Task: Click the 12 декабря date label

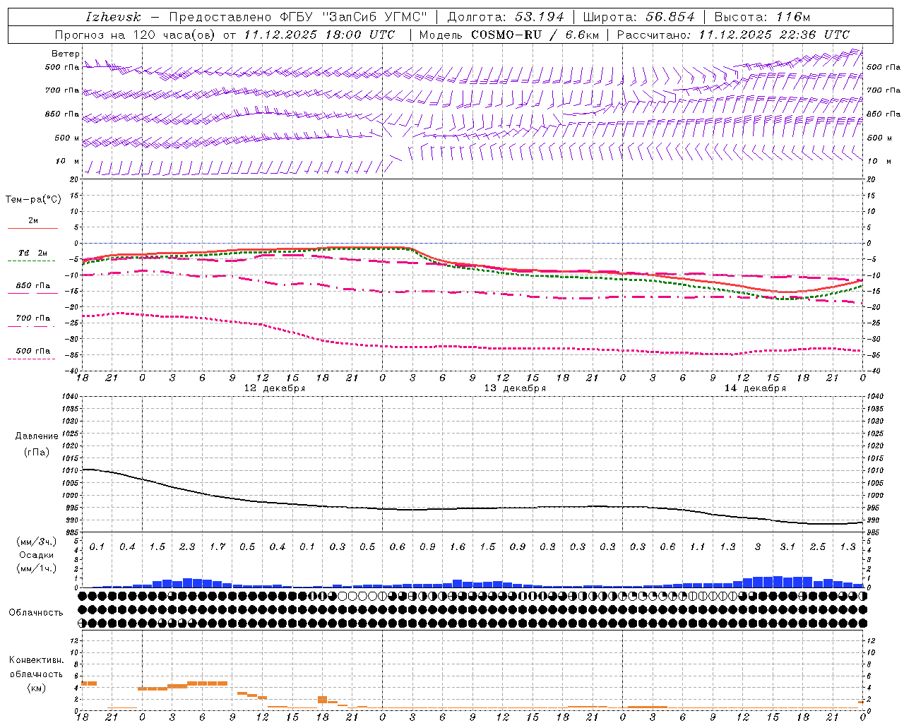Action: (x=275, y=388)
